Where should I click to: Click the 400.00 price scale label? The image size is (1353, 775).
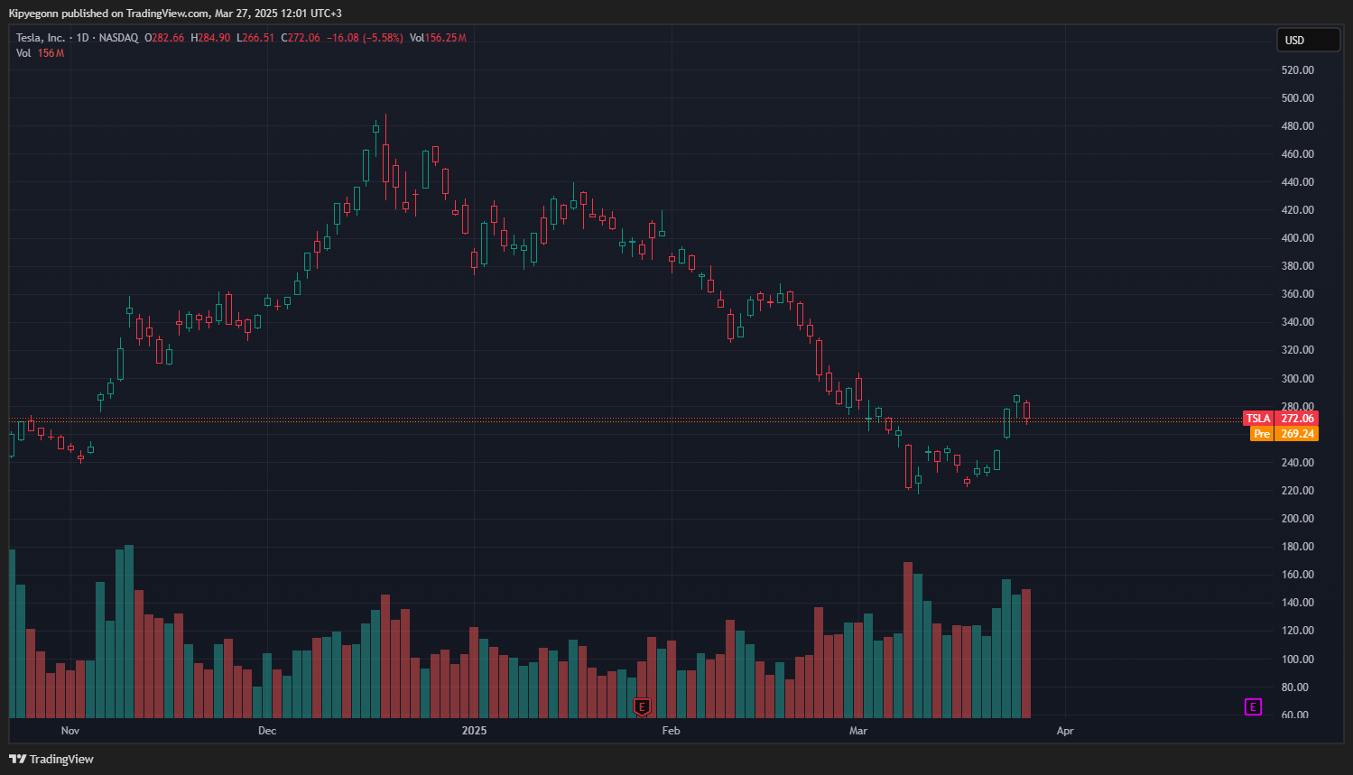(1298, 238)
